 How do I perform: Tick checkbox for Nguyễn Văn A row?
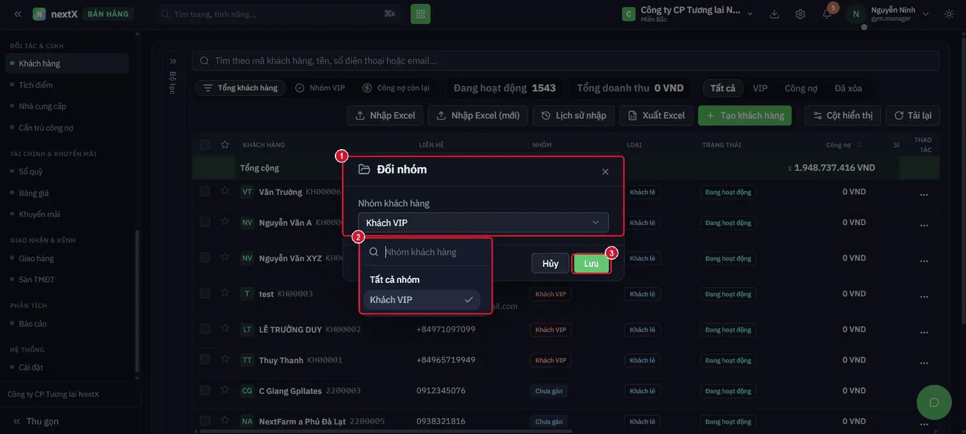click(205, 222)
